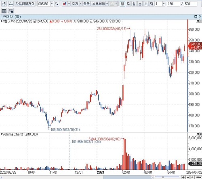
Task: Select the candlestick chart type icon
Action: (65, 4)
